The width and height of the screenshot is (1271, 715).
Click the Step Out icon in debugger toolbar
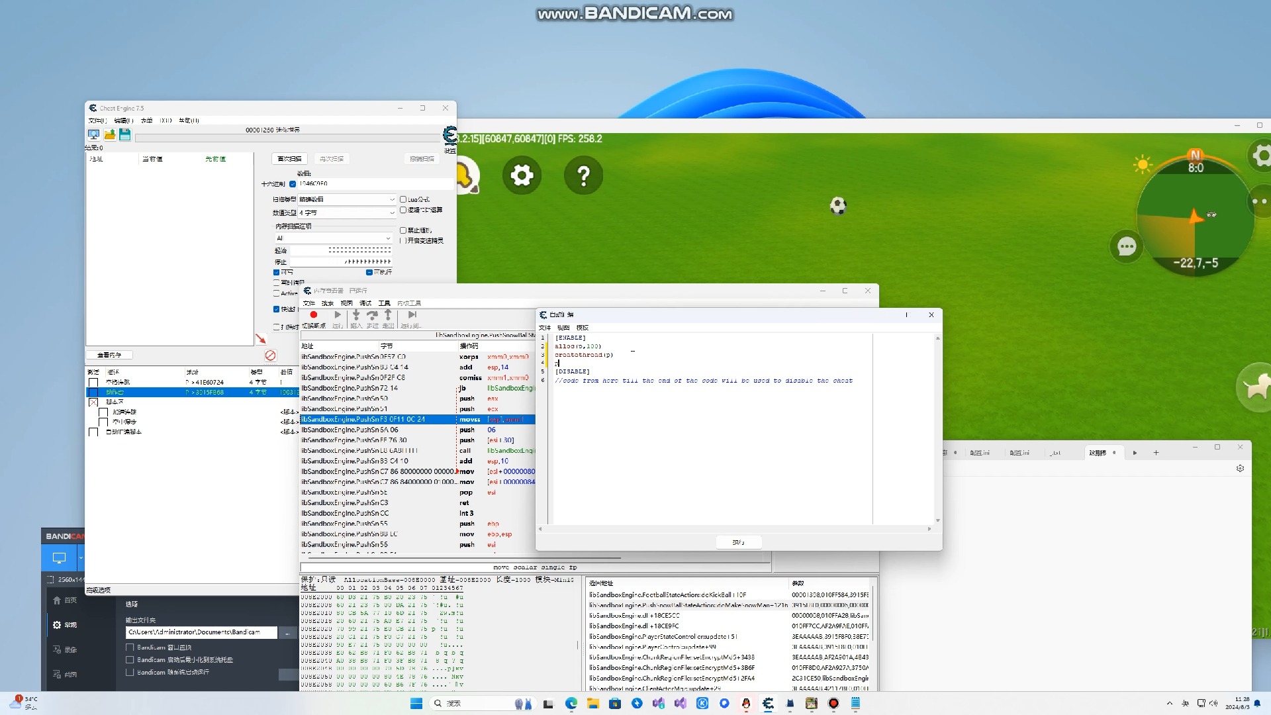[388, 315]
